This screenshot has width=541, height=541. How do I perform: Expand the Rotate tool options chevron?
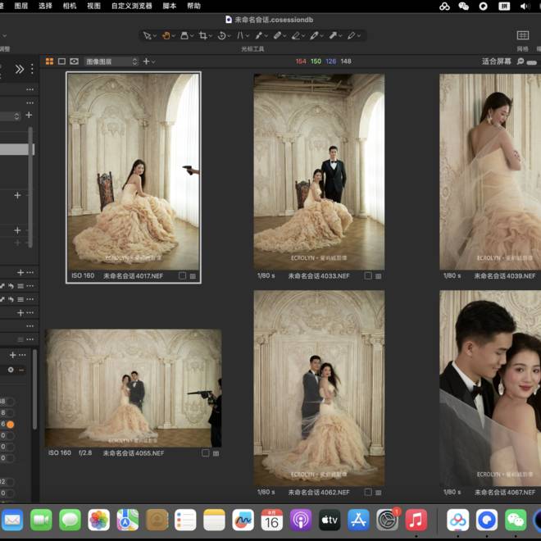click(x=229, y=36)
